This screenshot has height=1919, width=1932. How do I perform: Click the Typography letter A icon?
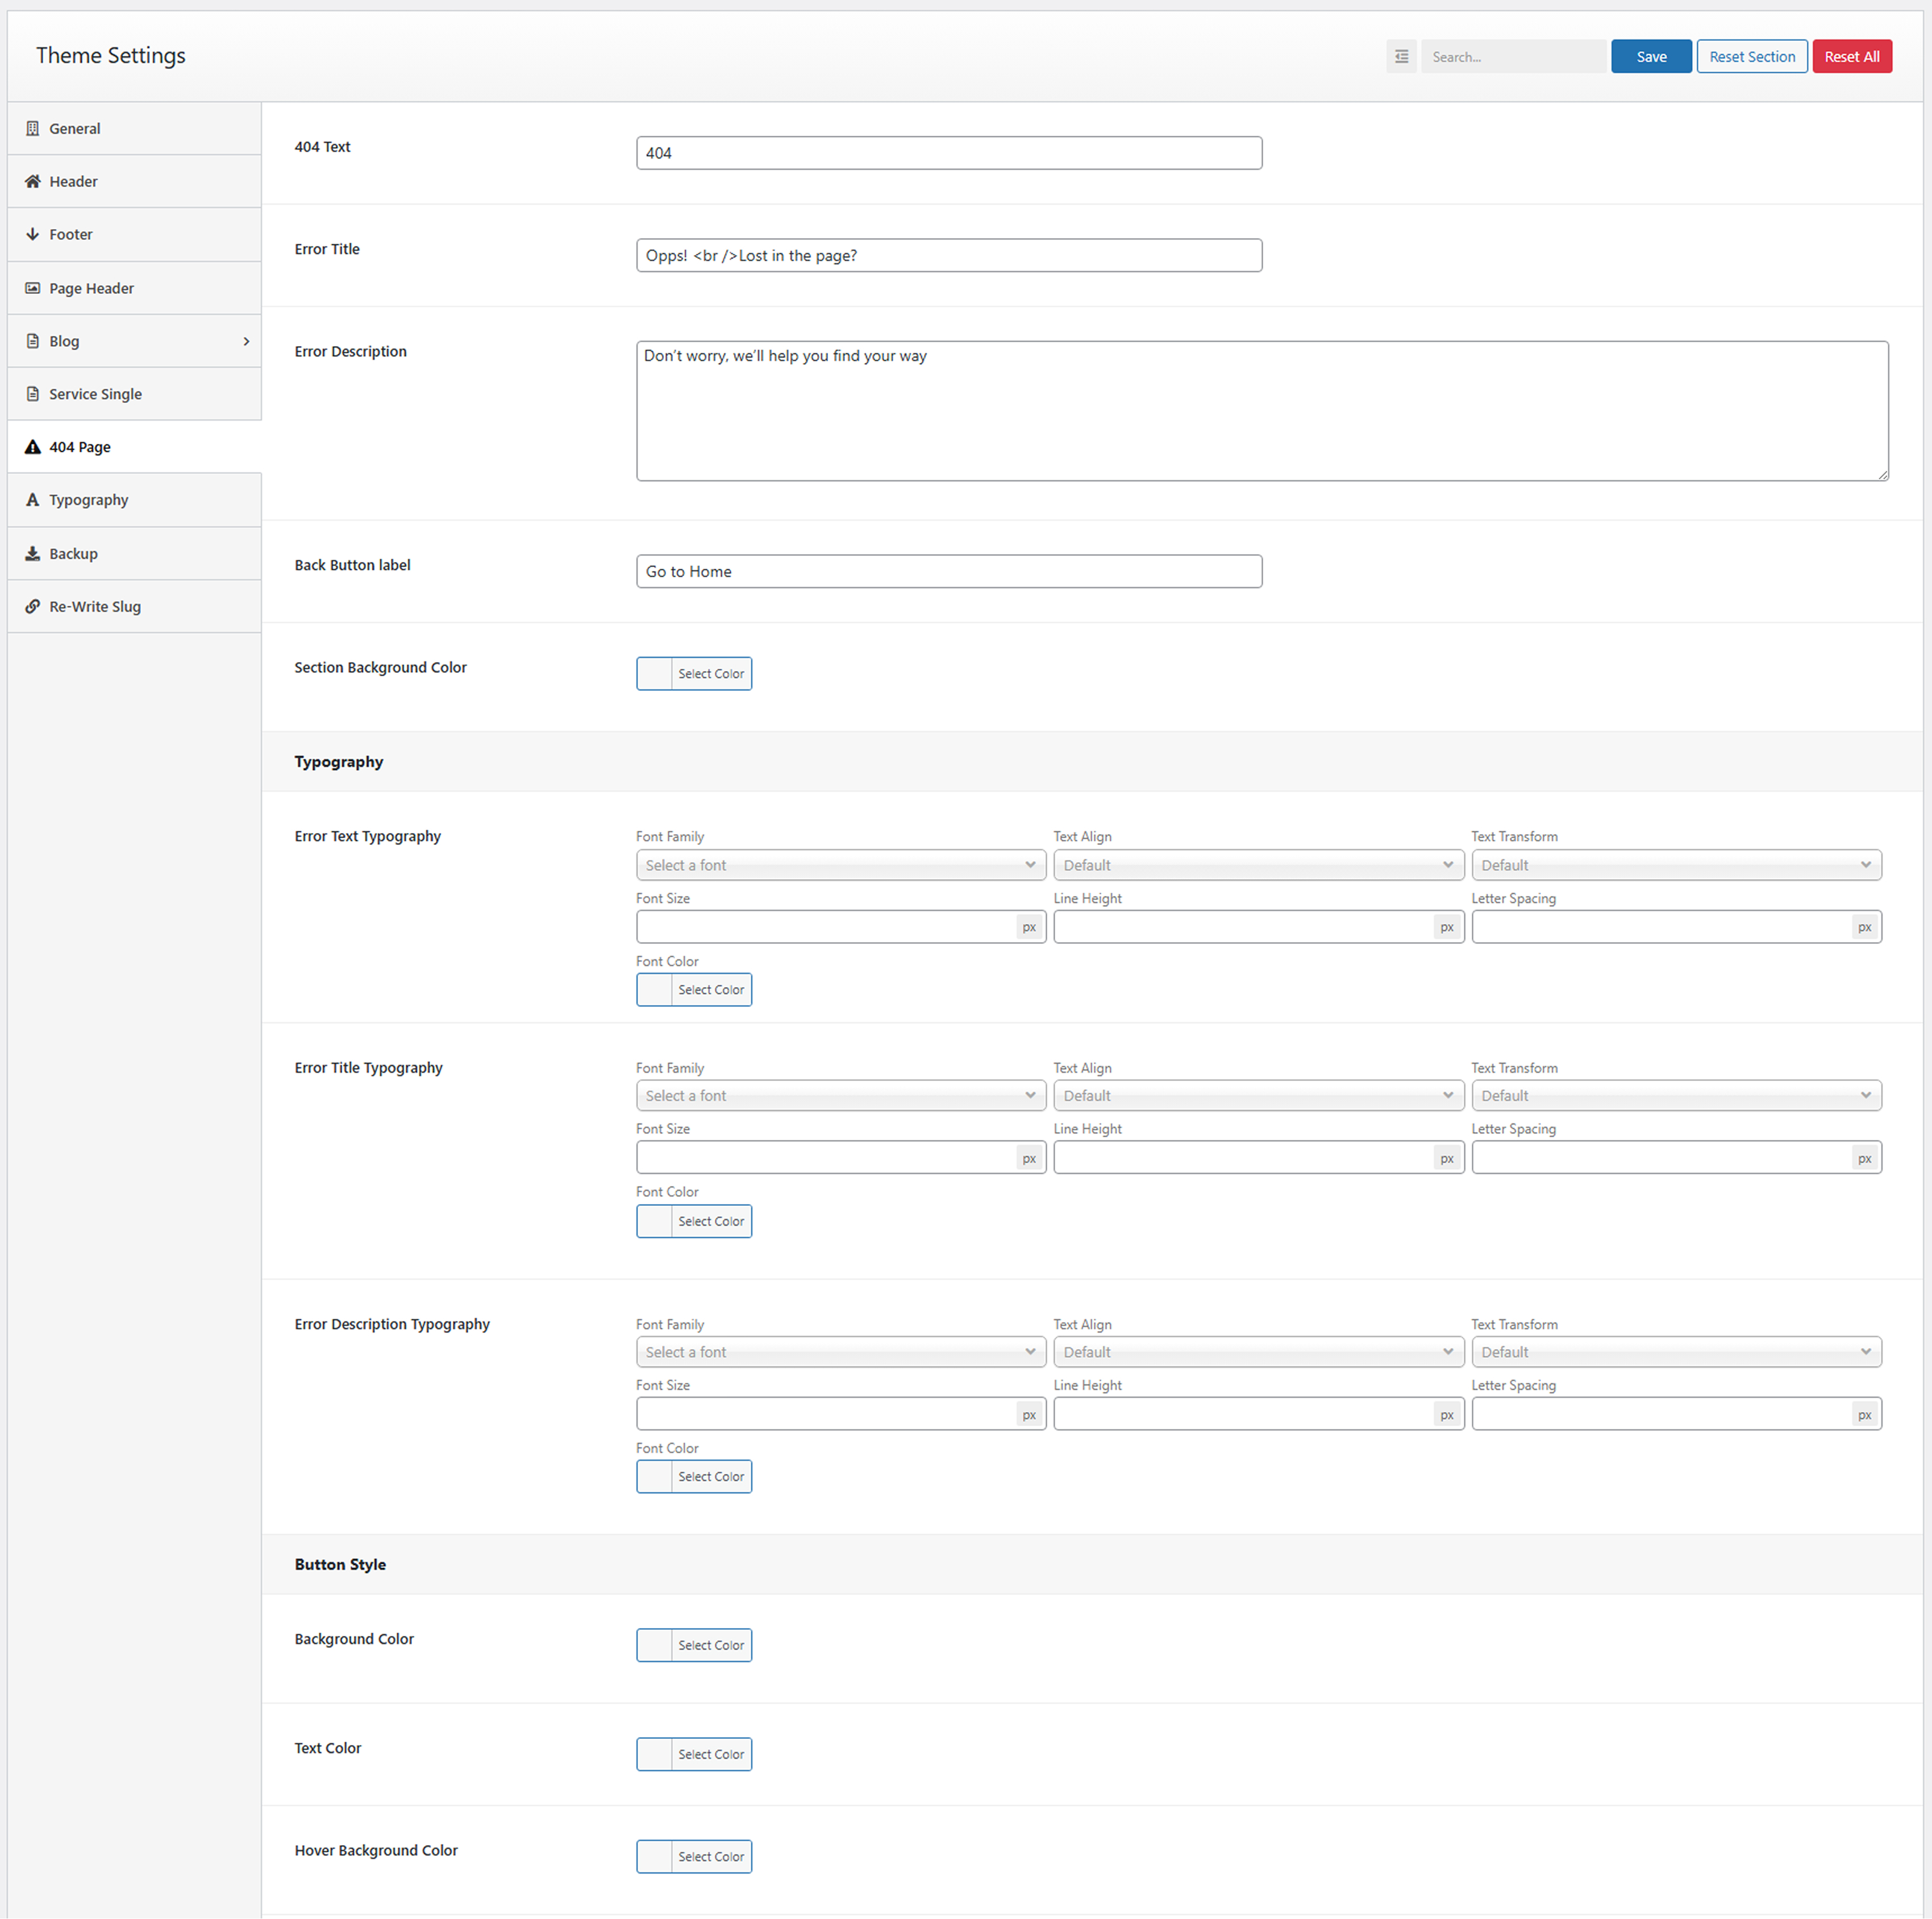point(33,500)
